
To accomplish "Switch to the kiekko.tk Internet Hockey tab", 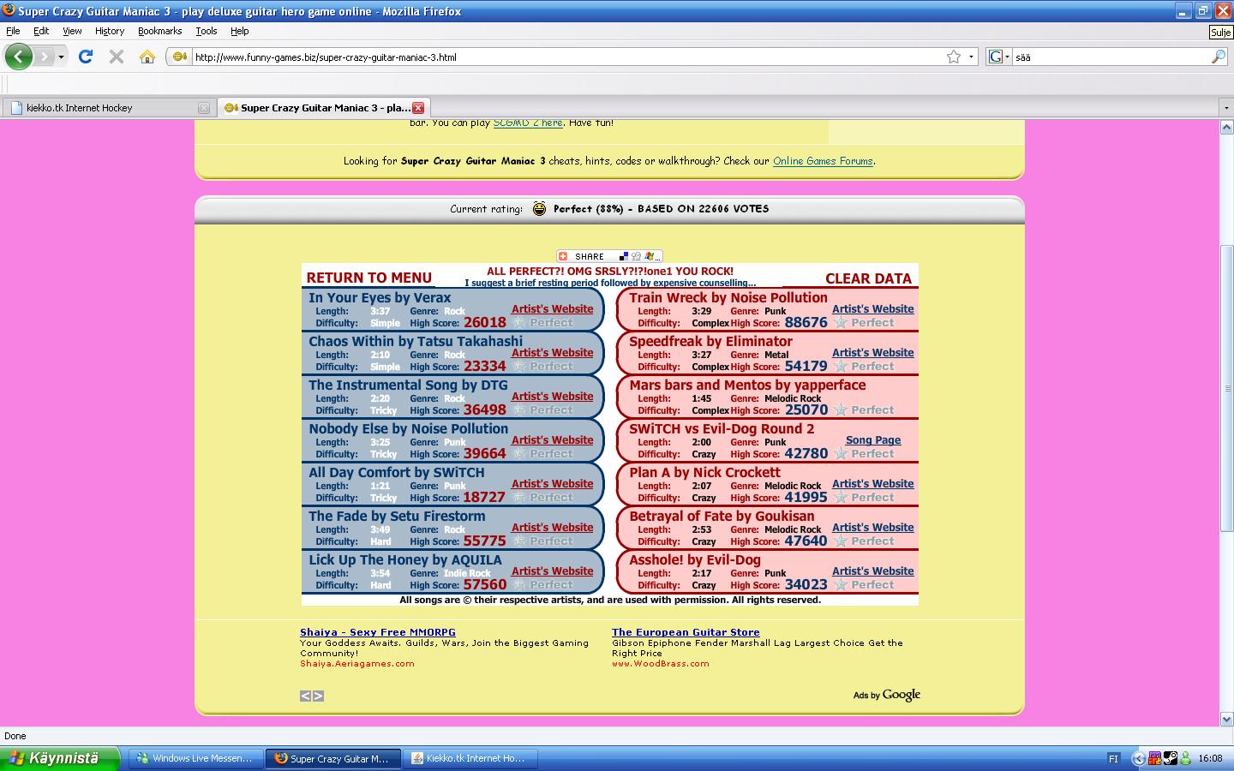I will (108, 108).
